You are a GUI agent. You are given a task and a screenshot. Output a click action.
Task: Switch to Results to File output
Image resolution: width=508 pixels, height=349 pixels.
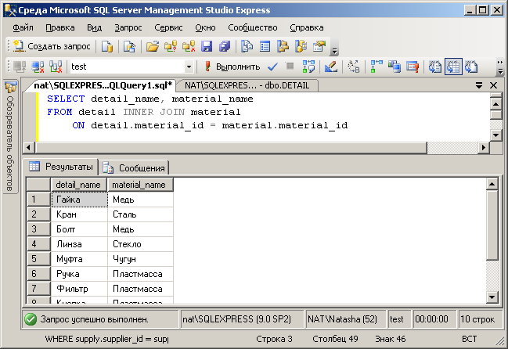[x=471, y=67]
